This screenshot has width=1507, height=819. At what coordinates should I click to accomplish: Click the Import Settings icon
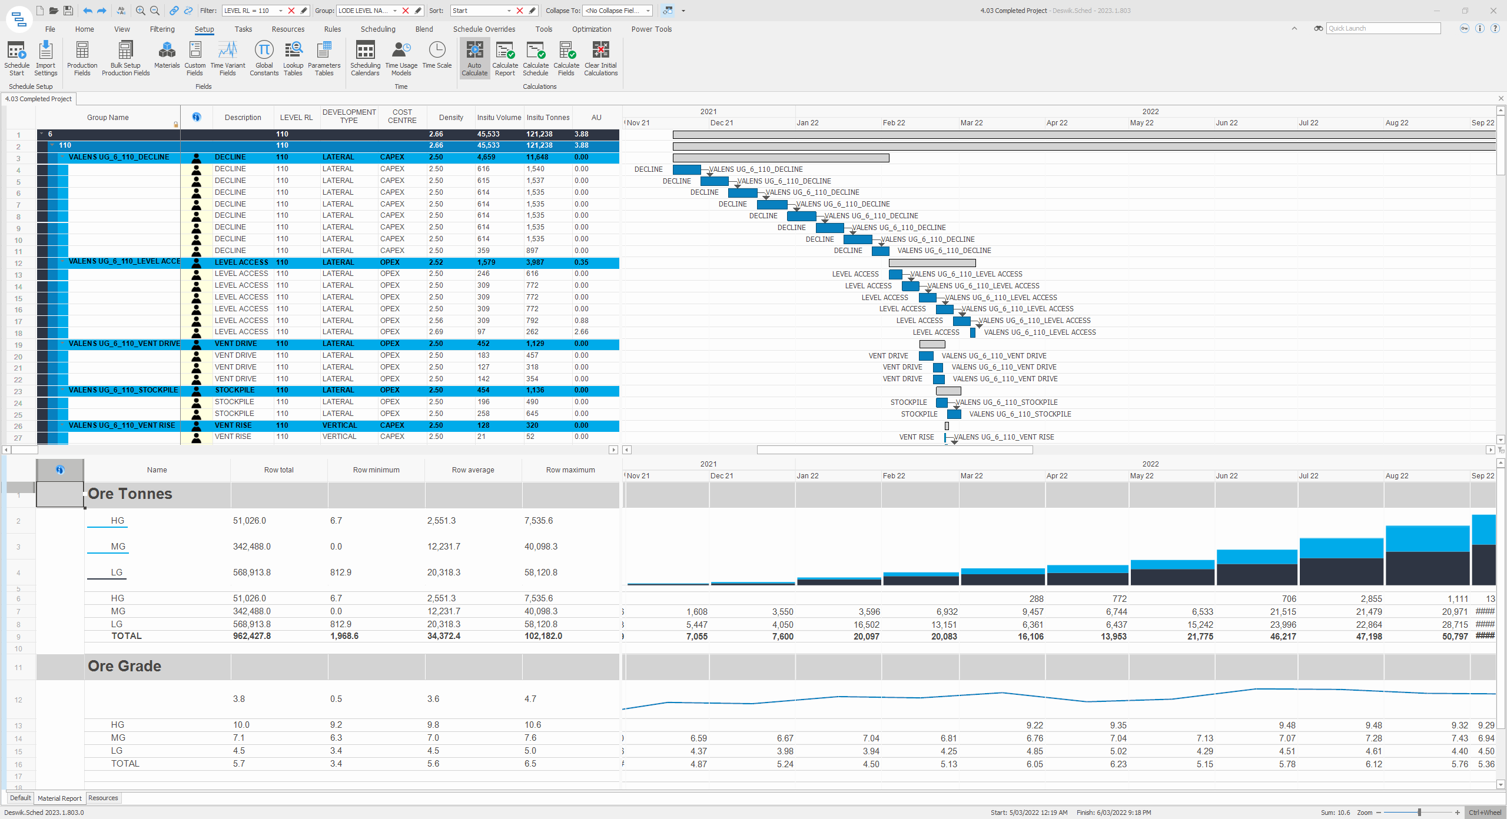(x=45, y=58)
